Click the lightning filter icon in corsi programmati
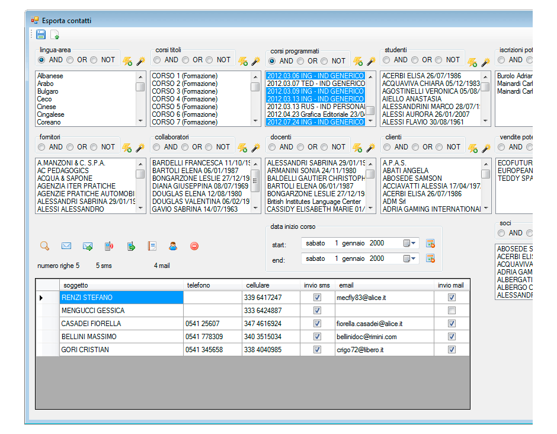557x434 pixels. click(x=358, y=61)
